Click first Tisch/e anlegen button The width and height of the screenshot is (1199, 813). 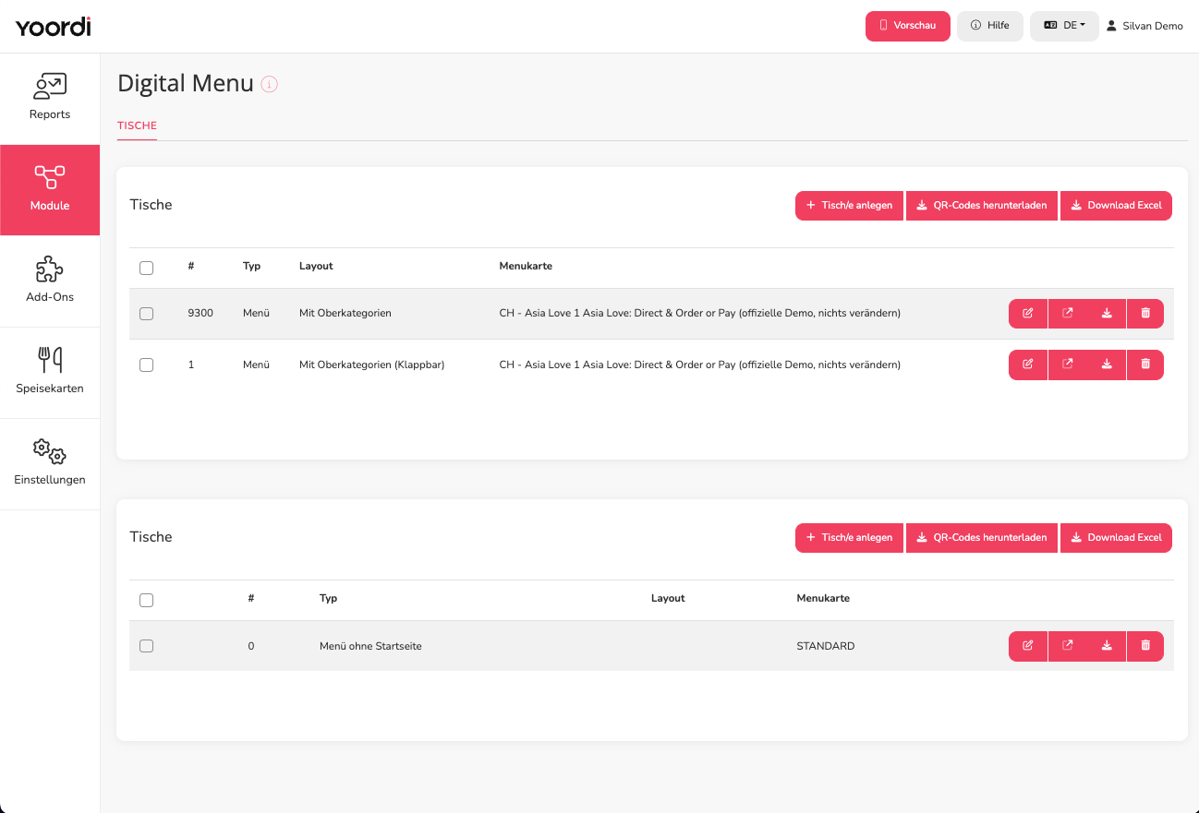[849, 205]
